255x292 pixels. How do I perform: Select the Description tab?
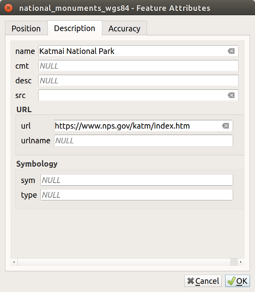(75, 28)
